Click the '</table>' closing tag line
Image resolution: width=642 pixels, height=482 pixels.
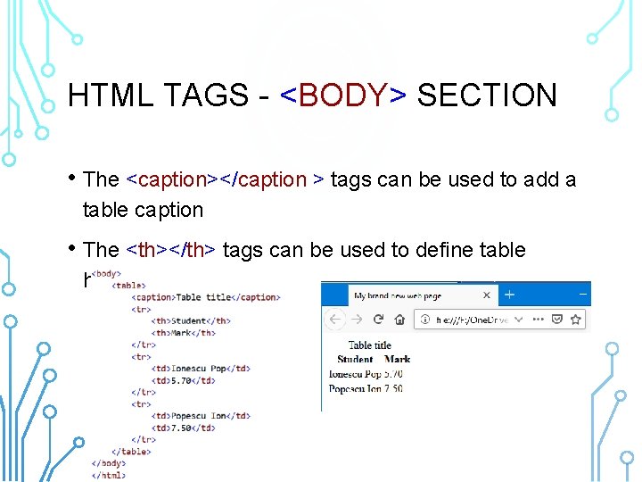click(x=131, y=452)
